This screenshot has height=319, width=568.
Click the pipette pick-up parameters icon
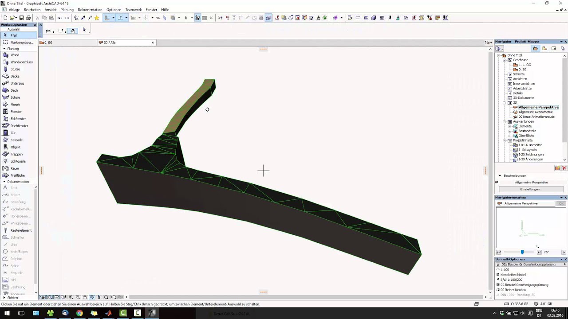coord(83,18)
